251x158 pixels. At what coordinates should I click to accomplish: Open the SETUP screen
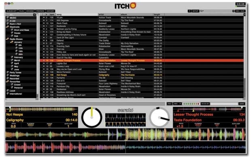click(x=195, y=11)
